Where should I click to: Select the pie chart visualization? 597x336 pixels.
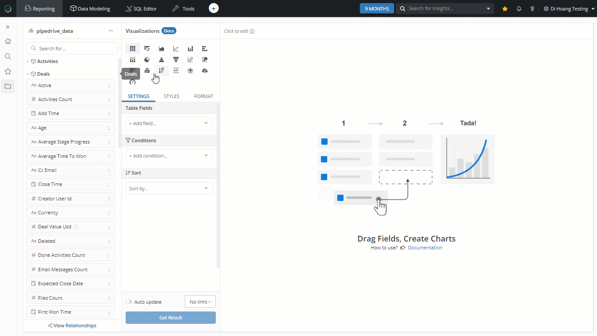coord(147,59)
